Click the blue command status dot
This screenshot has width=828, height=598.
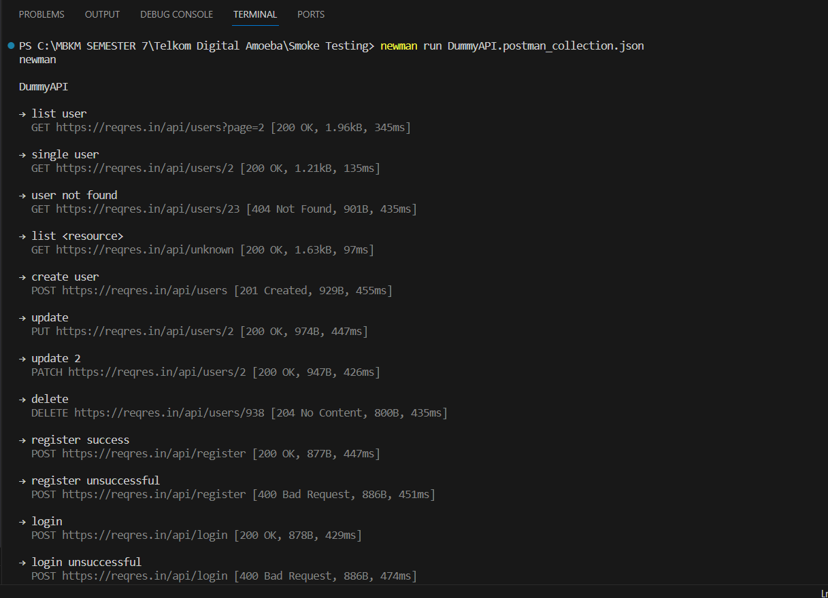(x=11, y=46)
